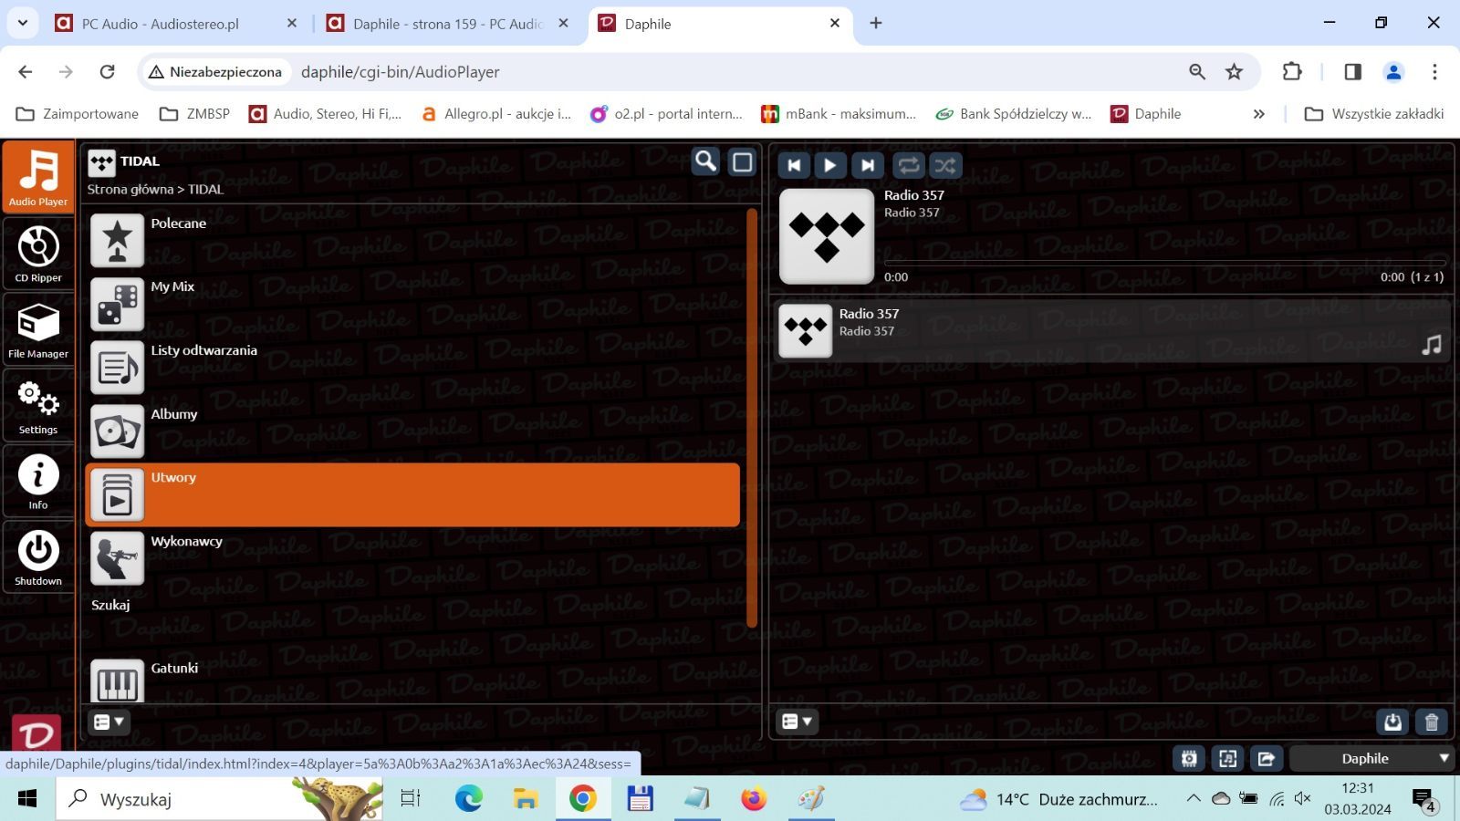Image resolution: width=1460 pixels, height=821 pixels.
Task: Open the Audio Player section
Action: tap(38, 177)
